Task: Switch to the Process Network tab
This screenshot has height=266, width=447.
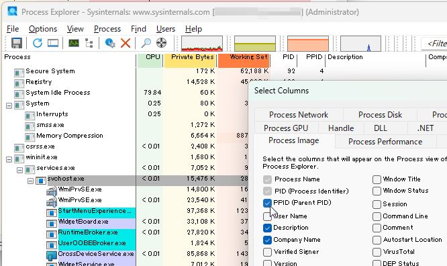Action: point(299,115)
